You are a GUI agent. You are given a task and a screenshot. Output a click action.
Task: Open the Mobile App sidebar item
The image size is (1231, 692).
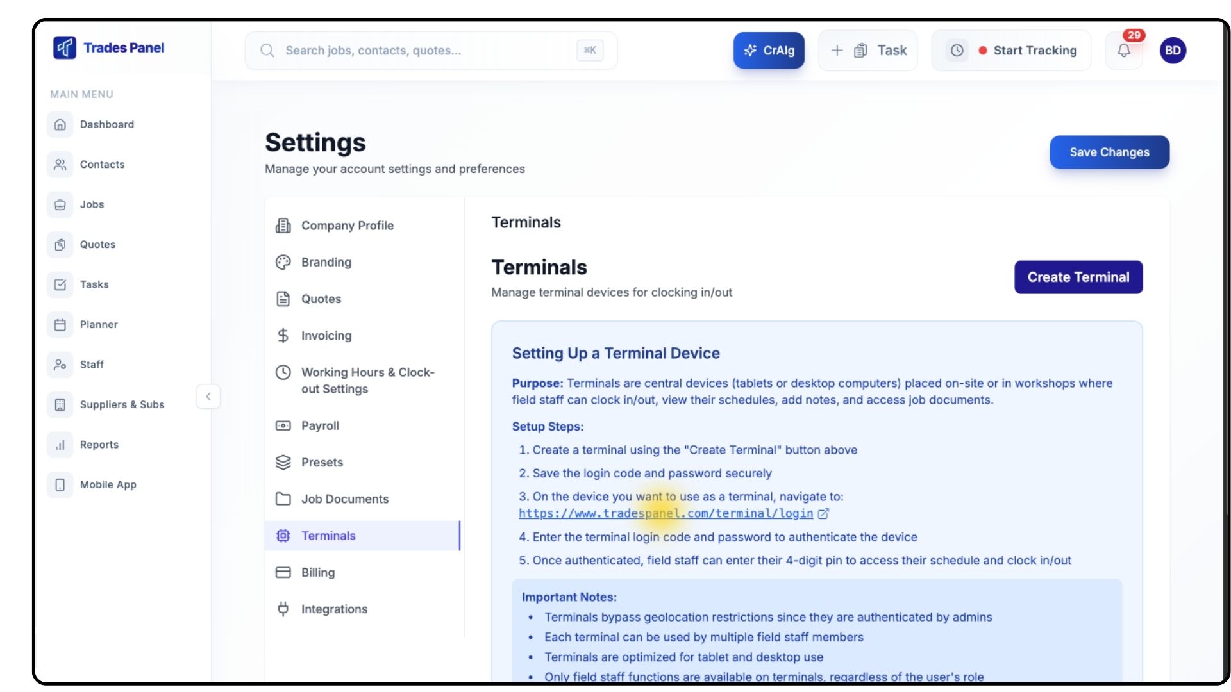pyautogui.click(x=108, y=485)
